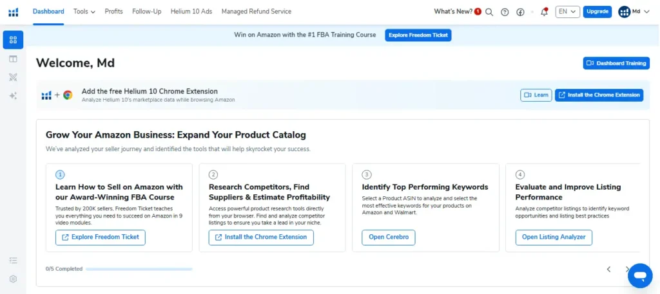This screenshot has height=294, width=660.
Task: Select step 2 circle indicator
Action: (213, 174)
